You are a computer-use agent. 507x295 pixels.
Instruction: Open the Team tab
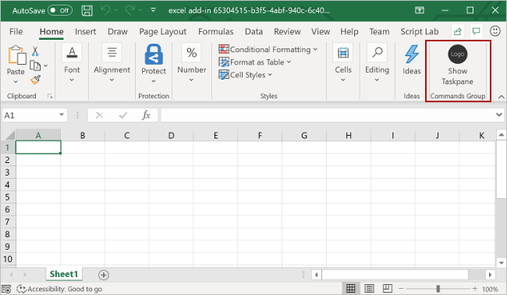pos(379,31)
